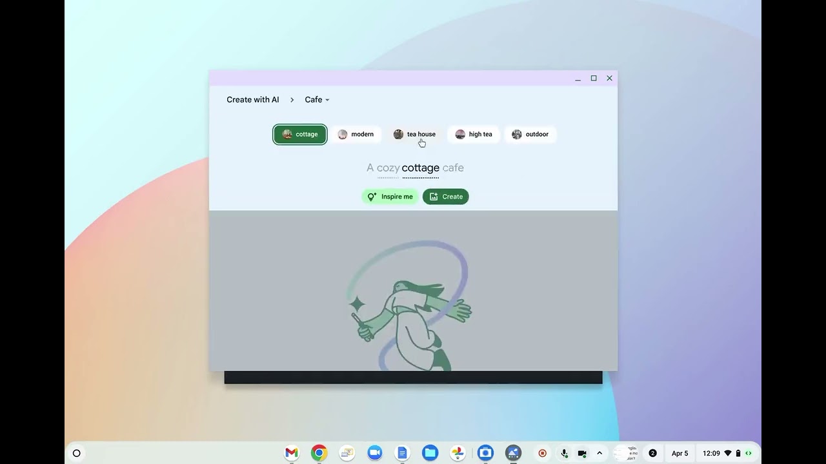Launch Google Chrome from the shelf
This screenshot has width=826, height=464.
[x=319, y=453]
